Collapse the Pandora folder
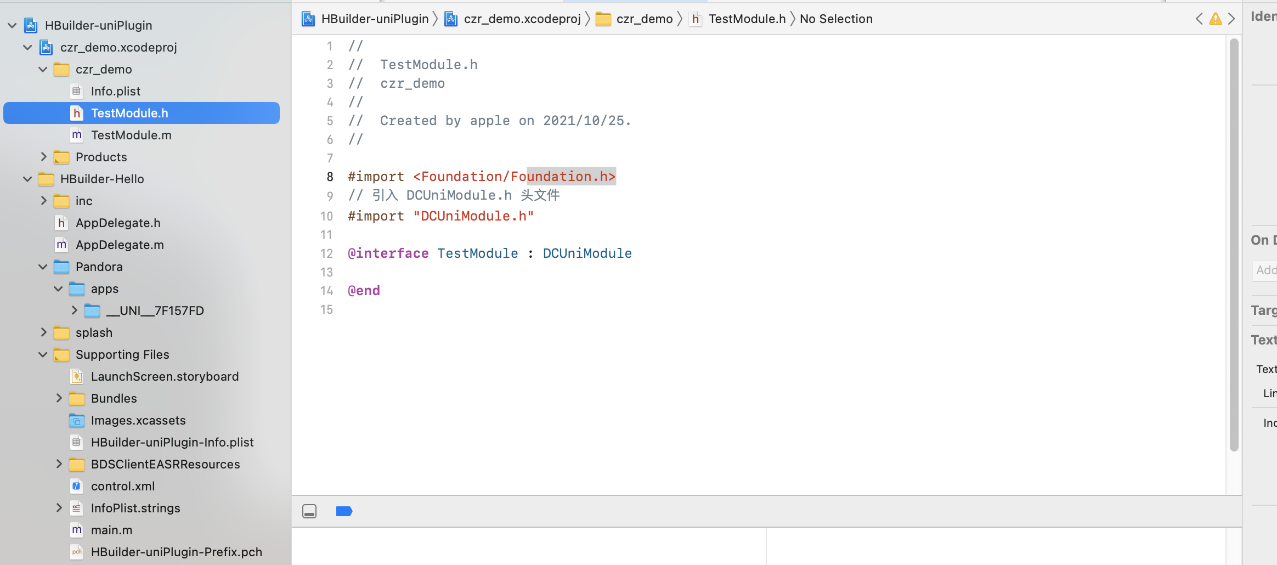The width and height of the screenshot is (1277, 565). click(43, 267)
